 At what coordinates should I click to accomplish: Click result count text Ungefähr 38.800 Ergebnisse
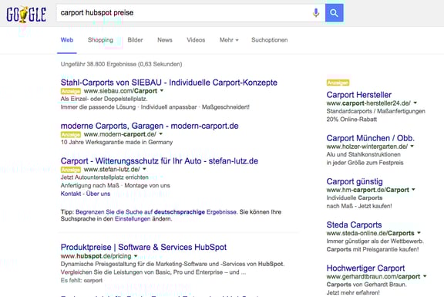(x=121, y=64)
